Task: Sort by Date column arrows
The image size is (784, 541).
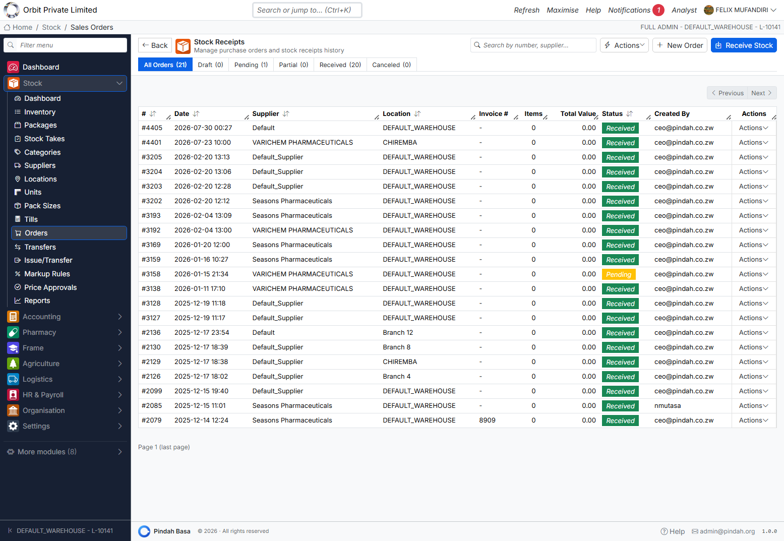Action: coord(196,114)
